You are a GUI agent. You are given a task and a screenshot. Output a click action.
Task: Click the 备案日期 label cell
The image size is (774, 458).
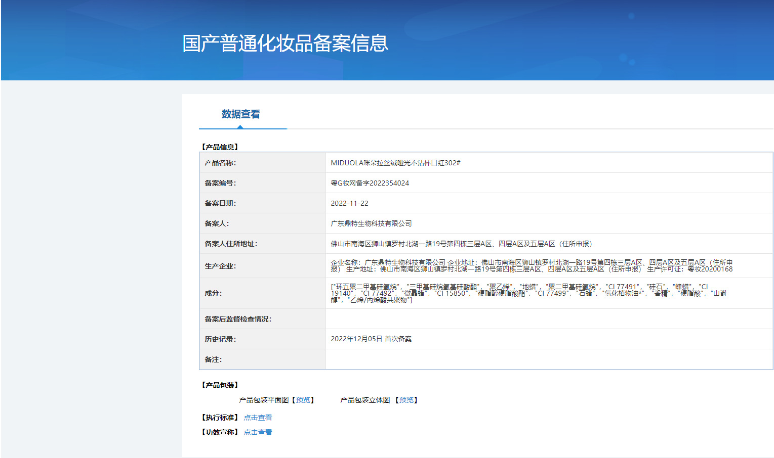(x=263, y=203)
